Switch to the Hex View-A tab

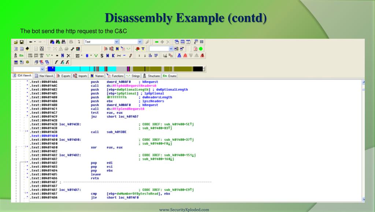44,76
